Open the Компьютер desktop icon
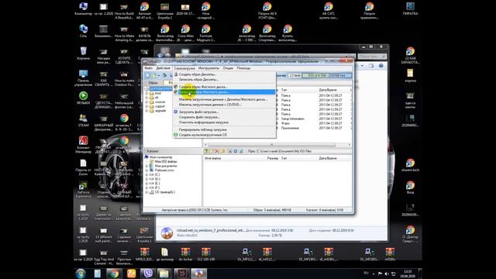 [83, 9]
